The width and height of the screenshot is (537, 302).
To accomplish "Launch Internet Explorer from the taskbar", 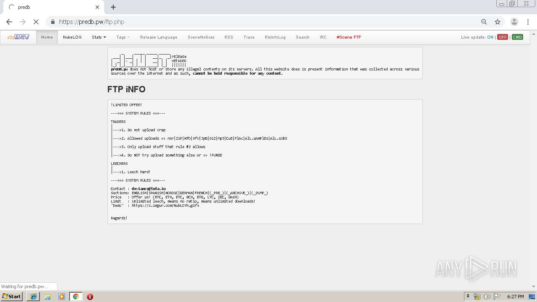I will 34,297.
